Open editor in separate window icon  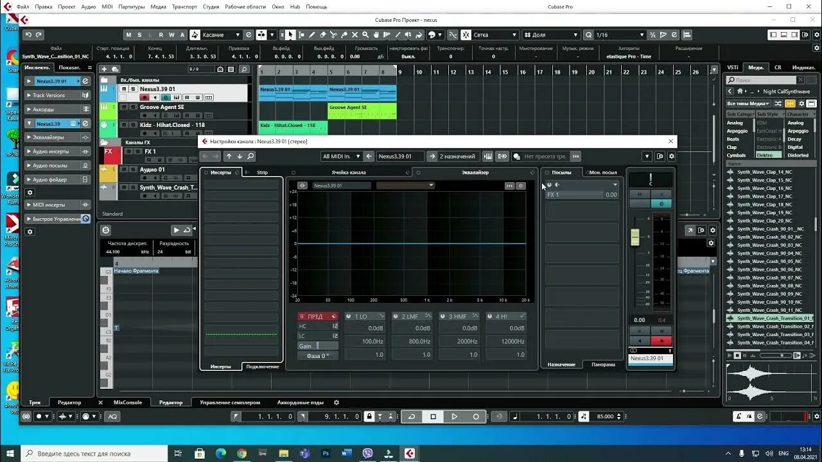690,230
